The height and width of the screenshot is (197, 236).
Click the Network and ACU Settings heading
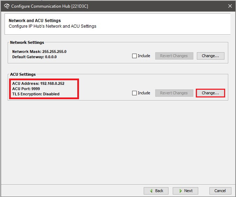tap(35, 21)
